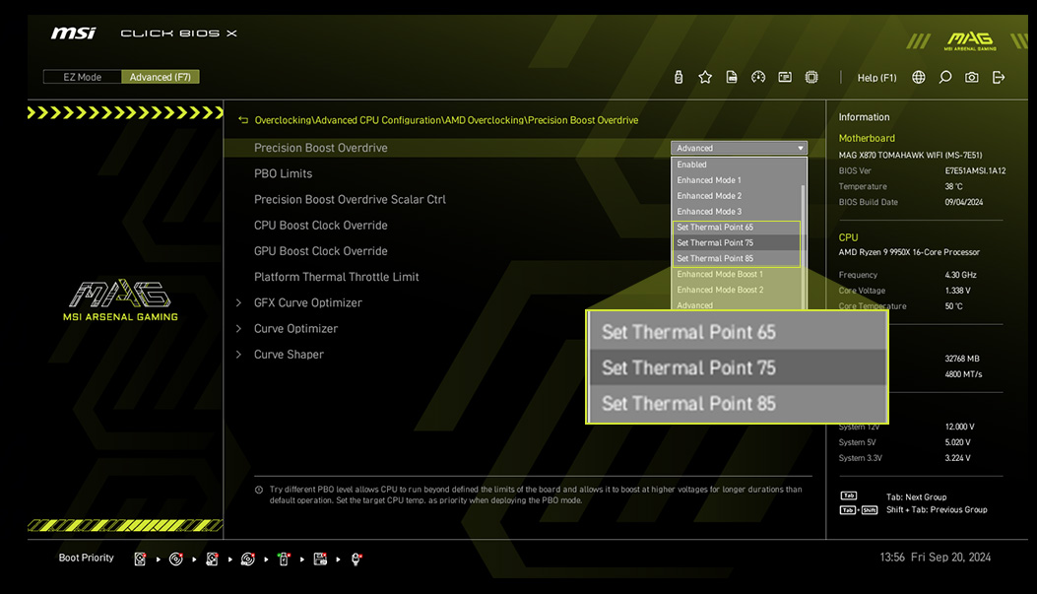Choose Enhanced Mode 2 from the list
The height and width of the screenshot is (594, 1037).
(709, 196)
